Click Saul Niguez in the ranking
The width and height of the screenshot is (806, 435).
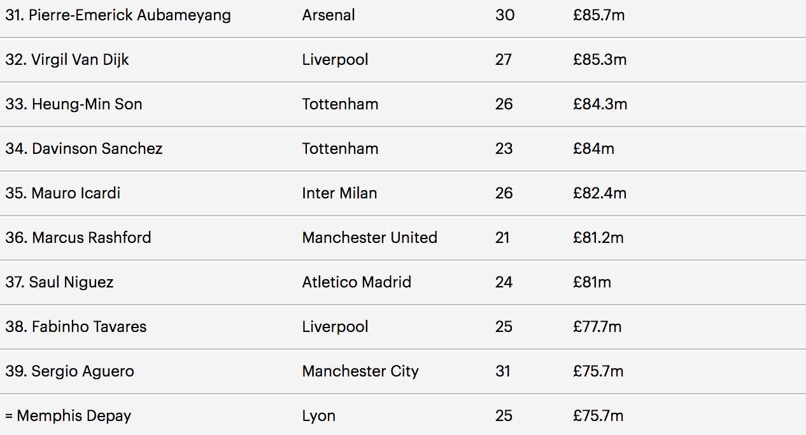(59, 282)
